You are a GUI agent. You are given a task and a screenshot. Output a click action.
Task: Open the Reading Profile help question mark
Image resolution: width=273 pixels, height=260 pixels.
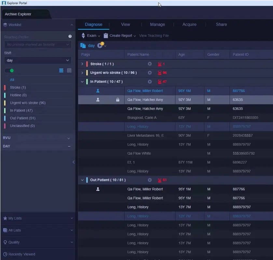[70, 36]
